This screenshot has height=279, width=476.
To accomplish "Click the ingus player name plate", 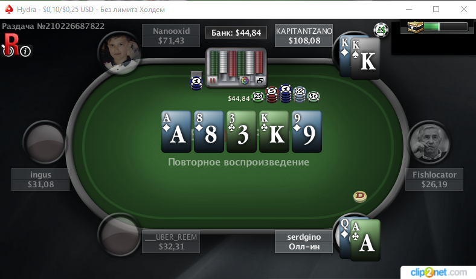I will pyautogui.click(x=40, y=179).
